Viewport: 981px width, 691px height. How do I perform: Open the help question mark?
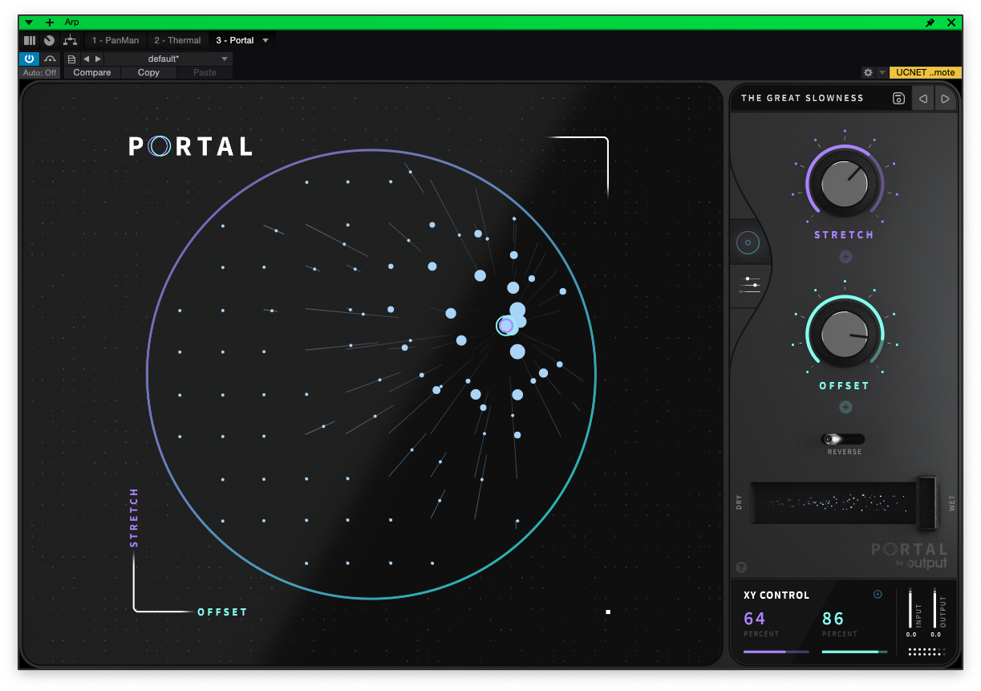pos(740,567)
